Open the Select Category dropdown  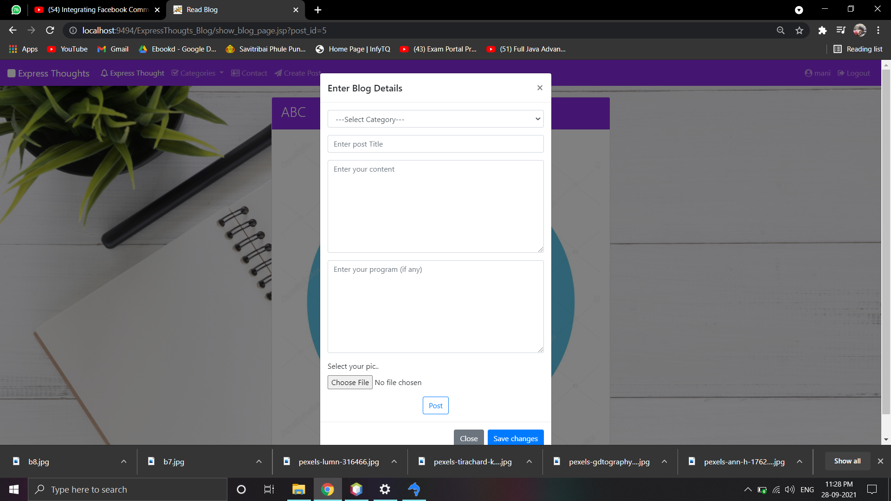click(435, 119)
